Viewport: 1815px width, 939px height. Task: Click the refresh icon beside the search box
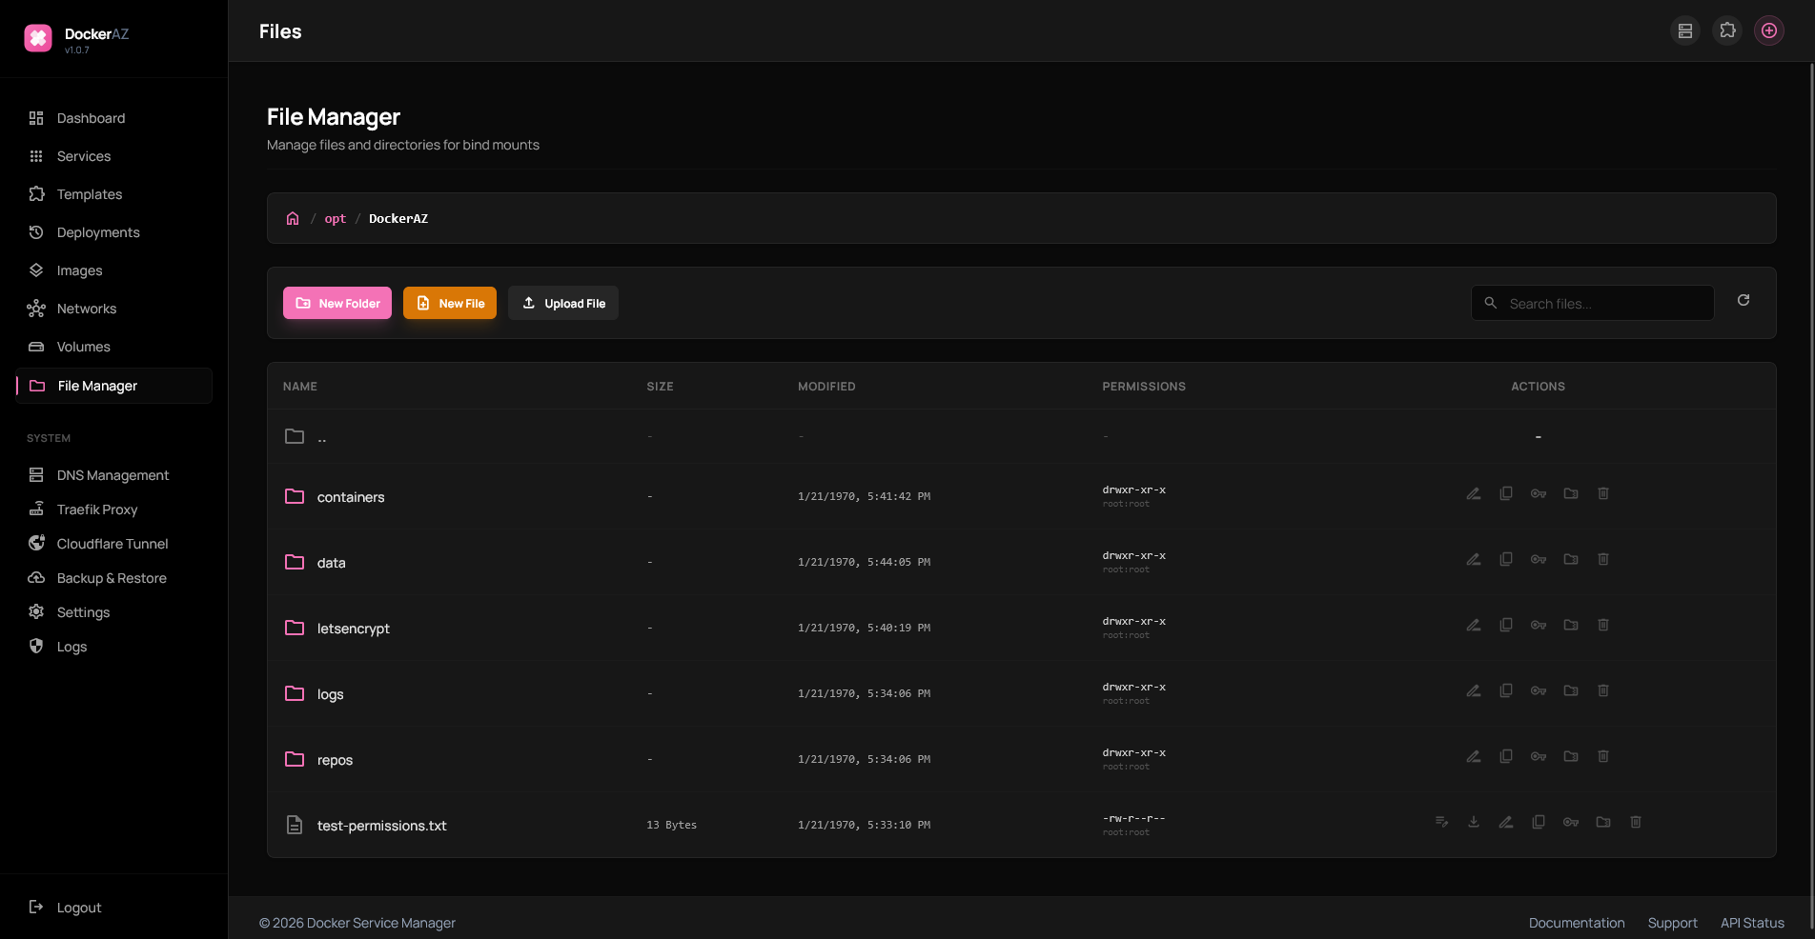pos(1744,300)
